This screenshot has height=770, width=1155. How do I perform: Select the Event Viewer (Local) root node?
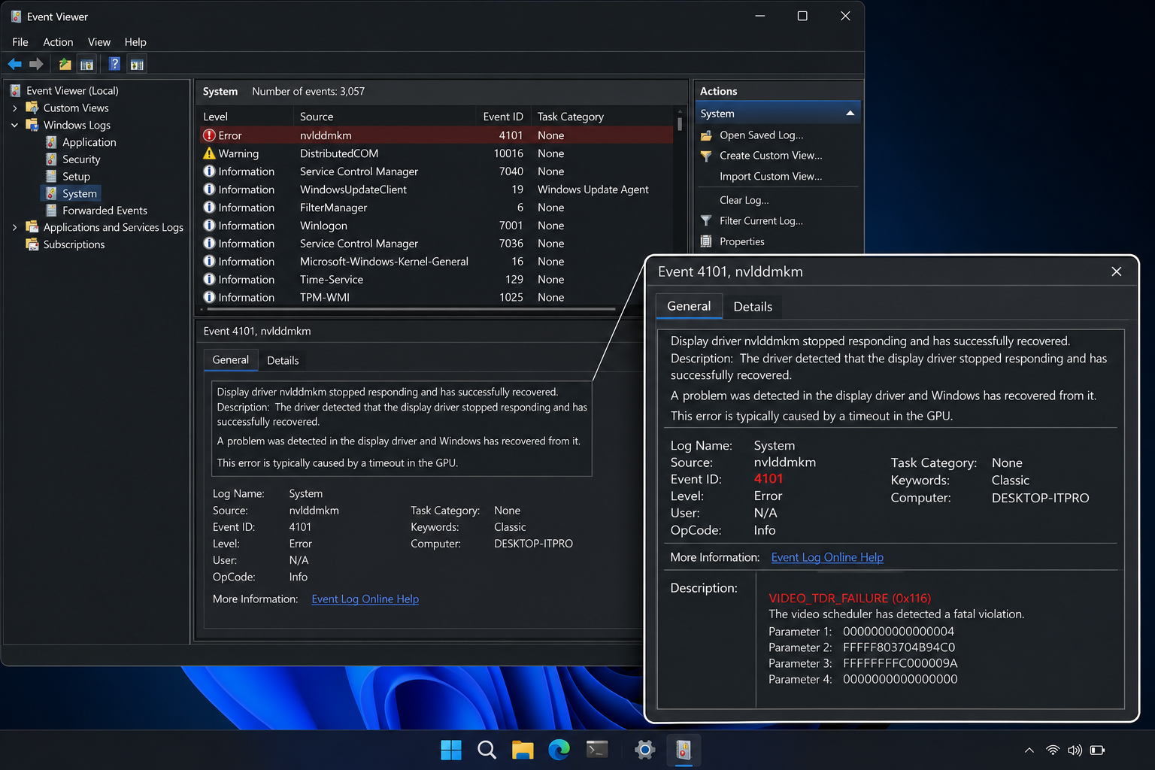pos(72,90)
